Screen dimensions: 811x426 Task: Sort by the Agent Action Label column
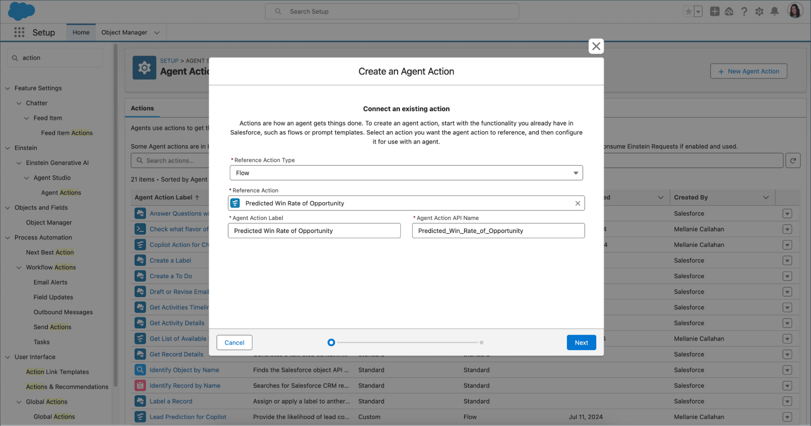(167, 197)
